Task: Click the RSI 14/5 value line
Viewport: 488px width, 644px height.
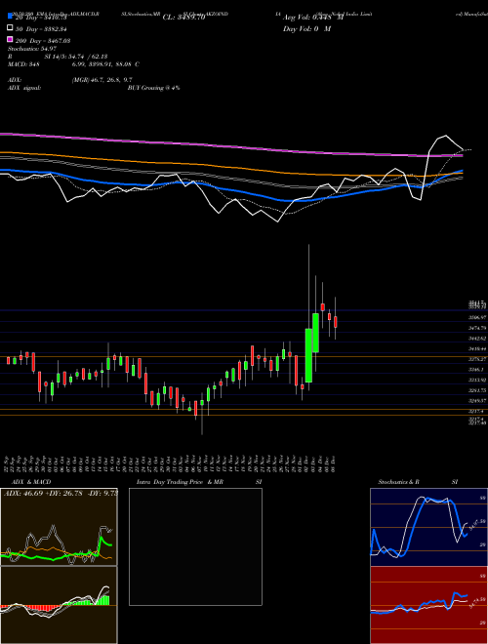Action: click(x=58, y=57)
